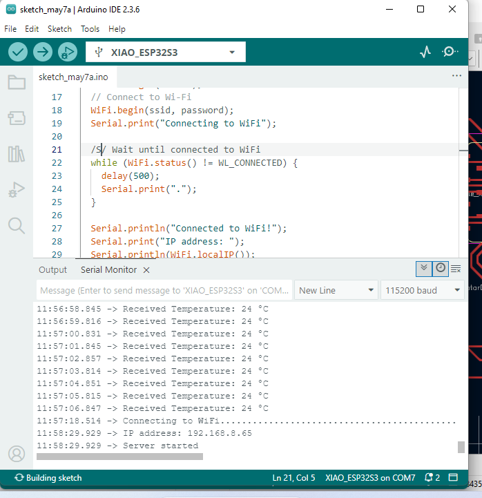
Task: Open the XIAO_ESP32S3 board selector dropdown
Action: click(x=166, y=52)
